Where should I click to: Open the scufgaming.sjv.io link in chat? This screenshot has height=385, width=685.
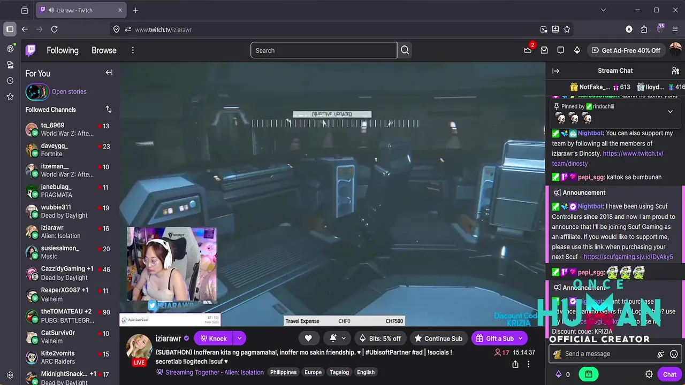[x=628, y=257]
